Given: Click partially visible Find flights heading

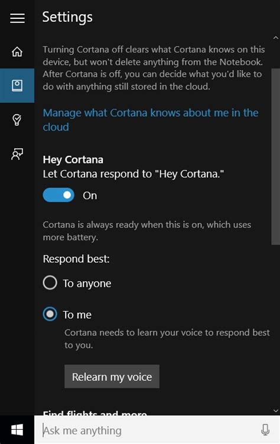Looking at the screenshot, I should click(x=95, y=413).
